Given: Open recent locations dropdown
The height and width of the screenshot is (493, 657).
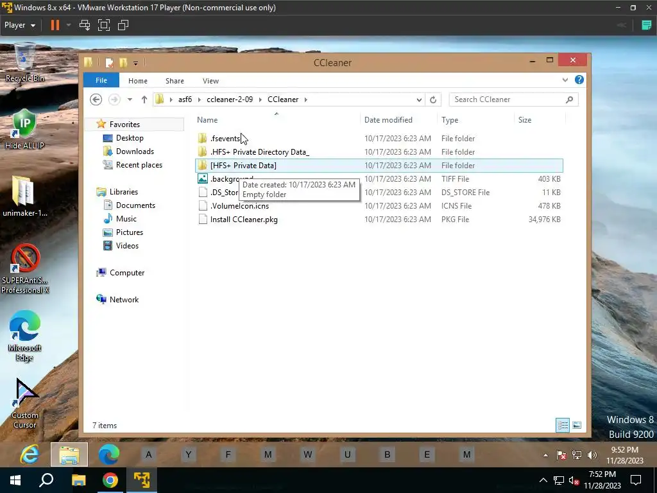Looking at the screenshot, I should [x=130, y=99].
